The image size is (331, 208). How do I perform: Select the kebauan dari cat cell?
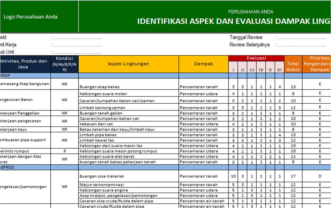pyautogui.click(x=128, y=124)
